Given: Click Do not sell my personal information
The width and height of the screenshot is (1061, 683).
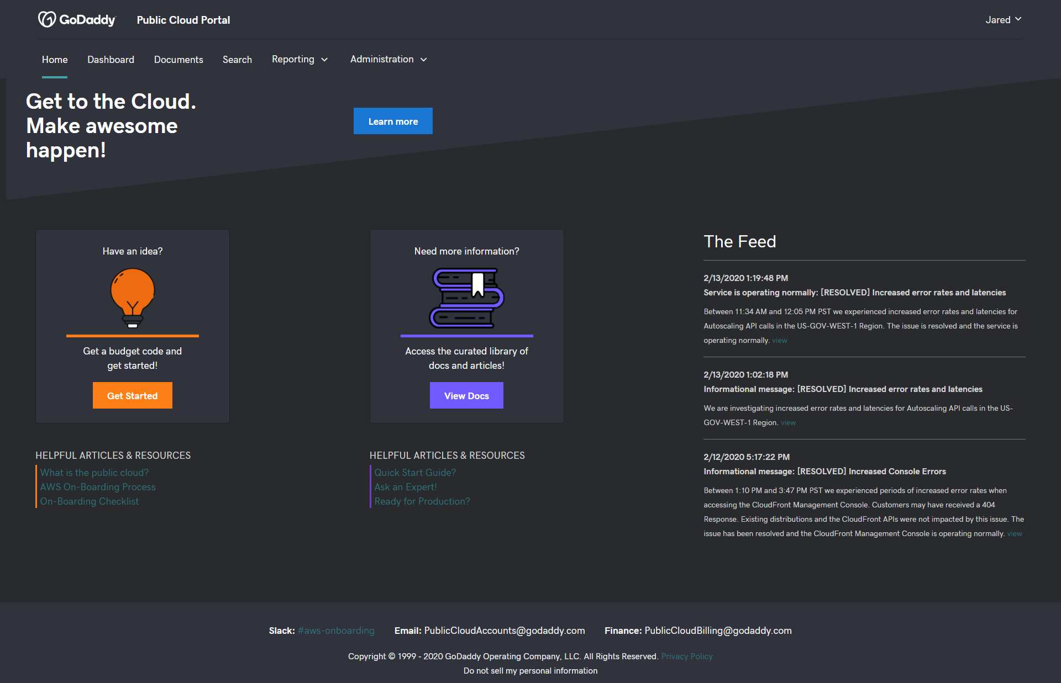Looking at the screenshot, I should [x=530, y=671].
